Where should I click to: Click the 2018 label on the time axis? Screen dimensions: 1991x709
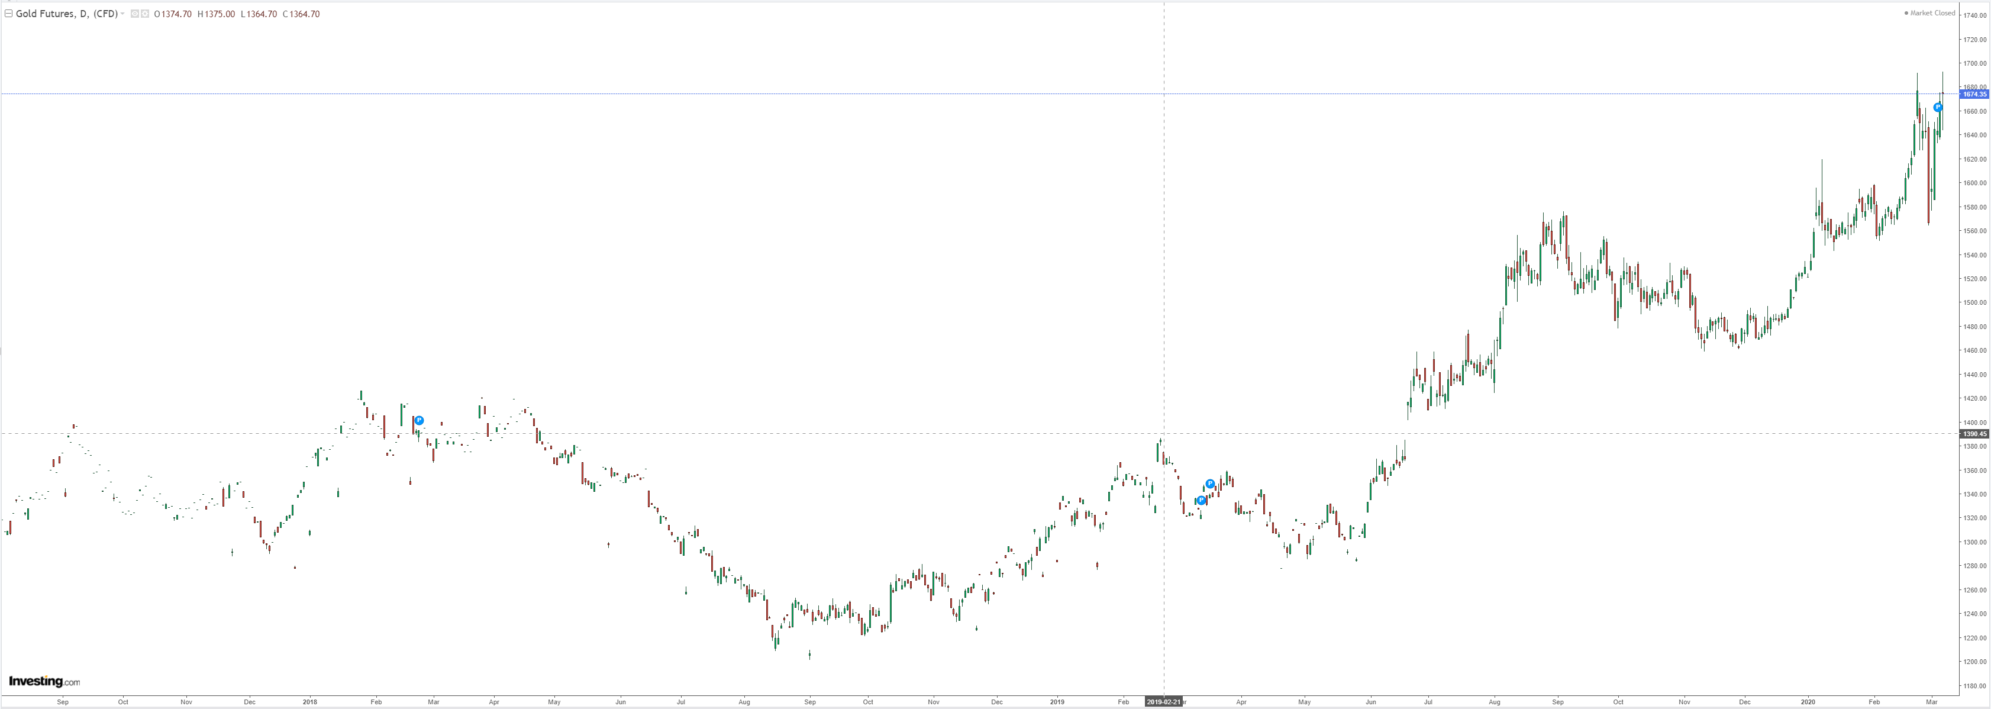[310, 702]
